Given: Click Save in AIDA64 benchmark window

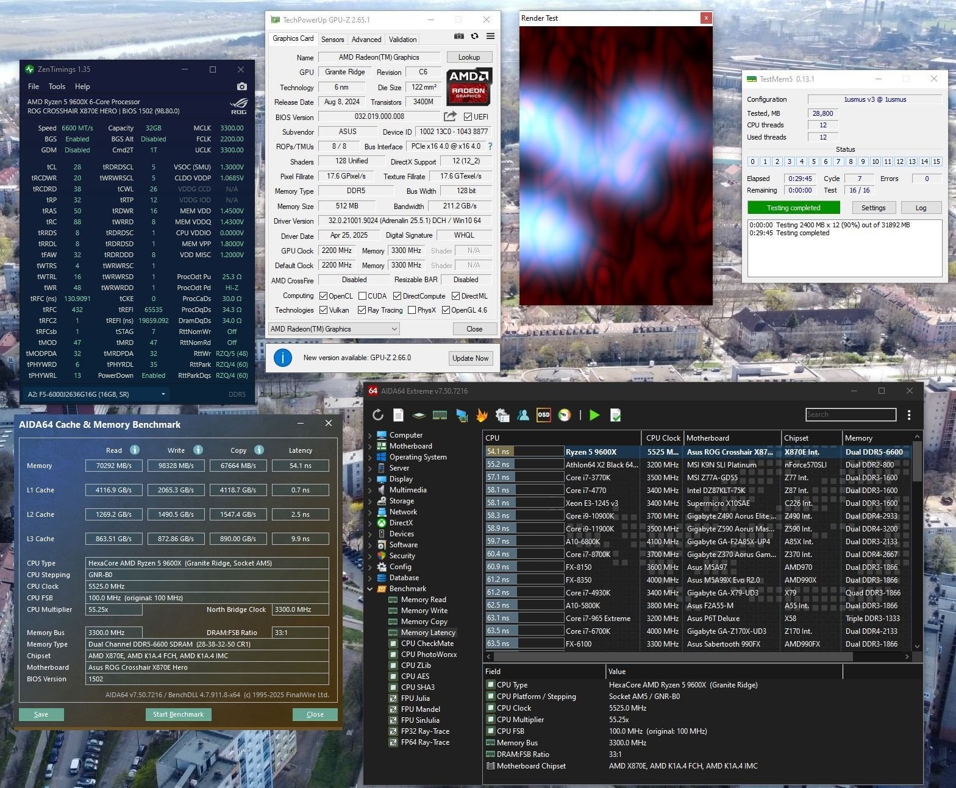Looking at the screenshot, I should point(41,714).
